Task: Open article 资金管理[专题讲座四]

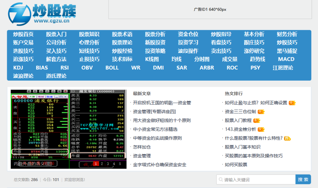Action: [154, 112]
